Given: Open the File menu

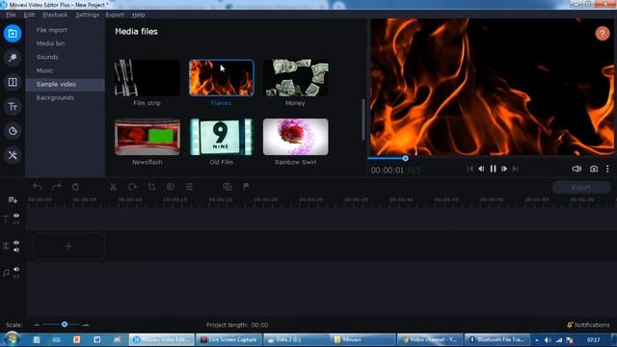Looking at the screenshot, I should pos(11,14).
